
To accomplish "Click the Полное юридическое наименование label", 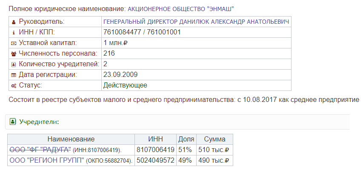I will 67,9.
